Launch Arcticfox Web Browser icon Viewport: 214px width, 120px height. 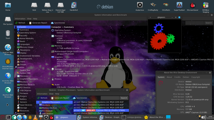pos(8,78)
